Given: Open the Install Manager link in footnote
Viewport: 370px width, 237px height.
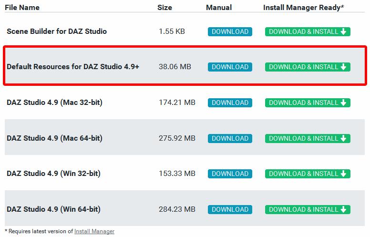Looking at the screenshot, I should pyautogui.click(x=94, y=231).
